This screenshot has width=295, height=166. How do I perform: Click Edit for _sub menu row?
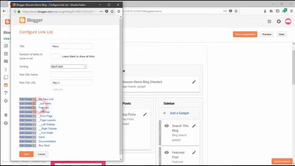click(x=22, y=103)
